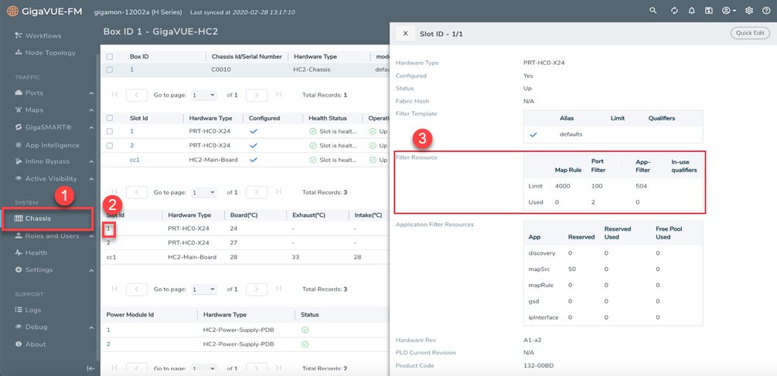
Task: Select all slots via Slot Id header checkbox
Action: coord(110,118)
